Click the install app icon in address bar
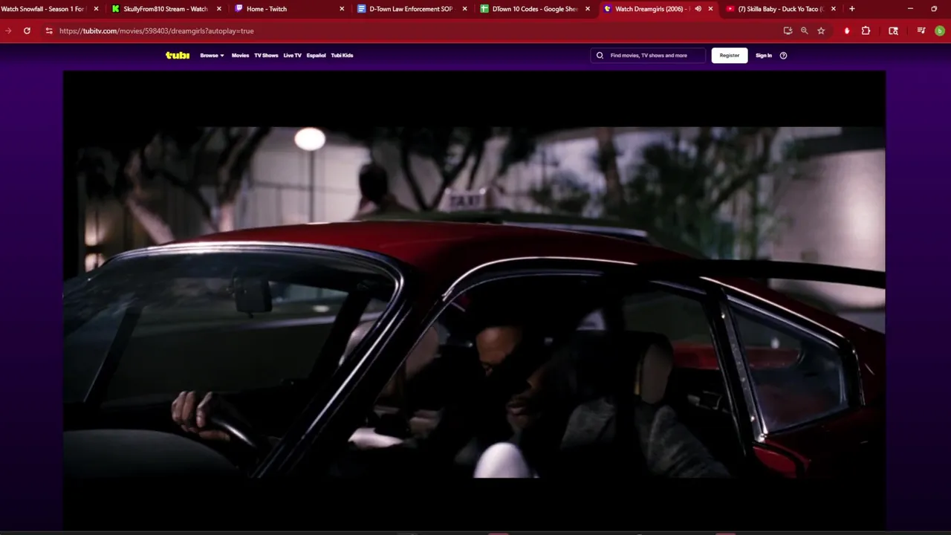The image size is (951, 535). coord(788,30)
